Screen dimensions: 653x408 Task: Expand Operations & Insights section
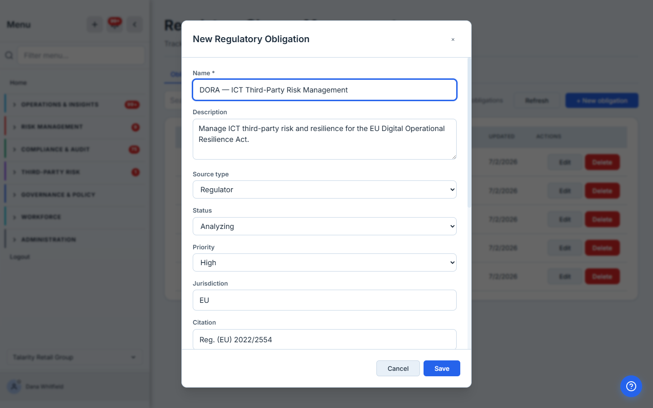coord(75,104)
